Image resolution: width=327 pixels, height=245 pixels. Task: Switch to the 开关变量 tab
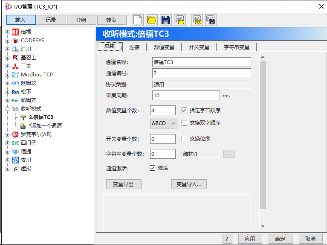coord(199,47)
